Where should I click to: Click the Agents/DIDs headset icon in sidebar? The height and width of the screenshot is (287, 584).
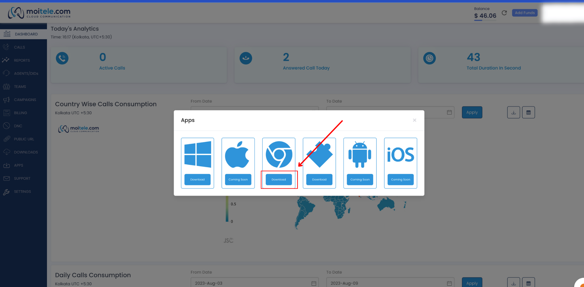tap(6, 73)
